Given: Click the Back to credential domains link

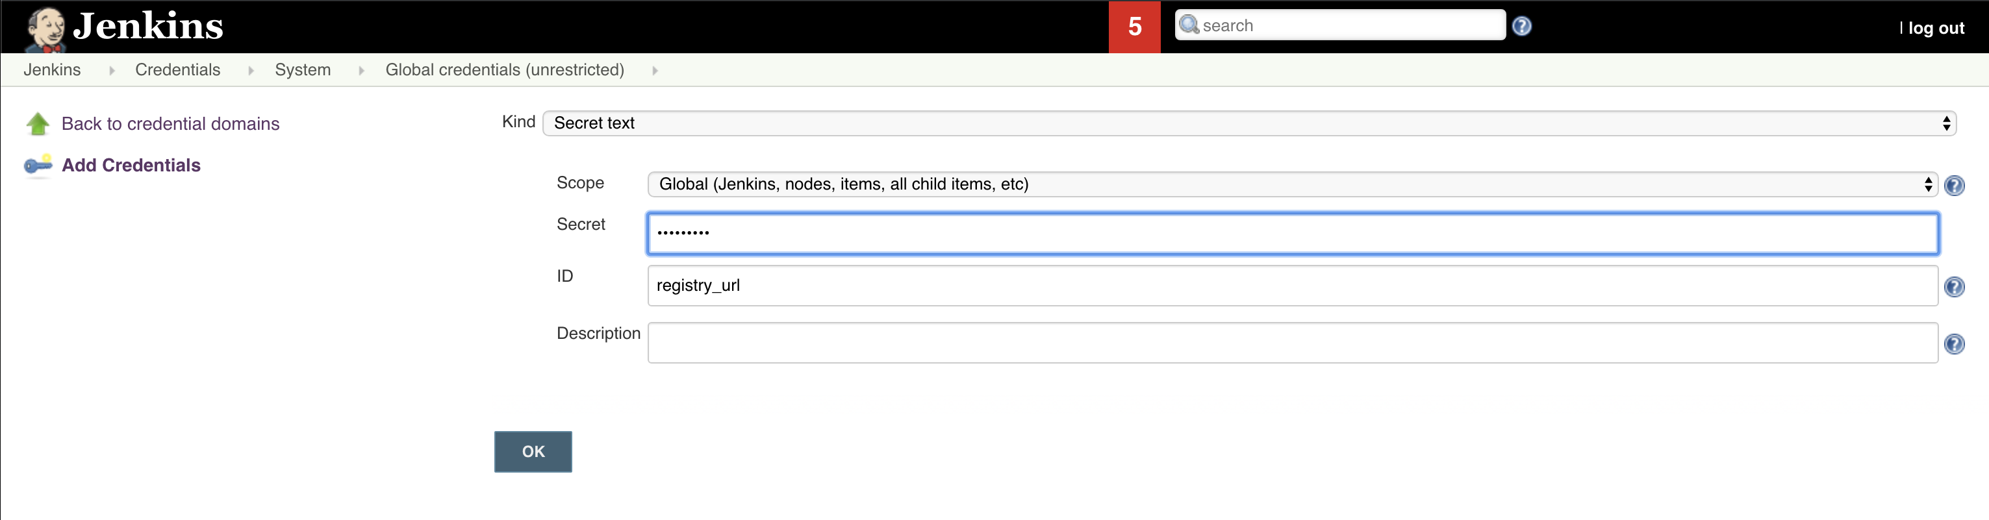Looking at the screenshot, I should [170, 124].
